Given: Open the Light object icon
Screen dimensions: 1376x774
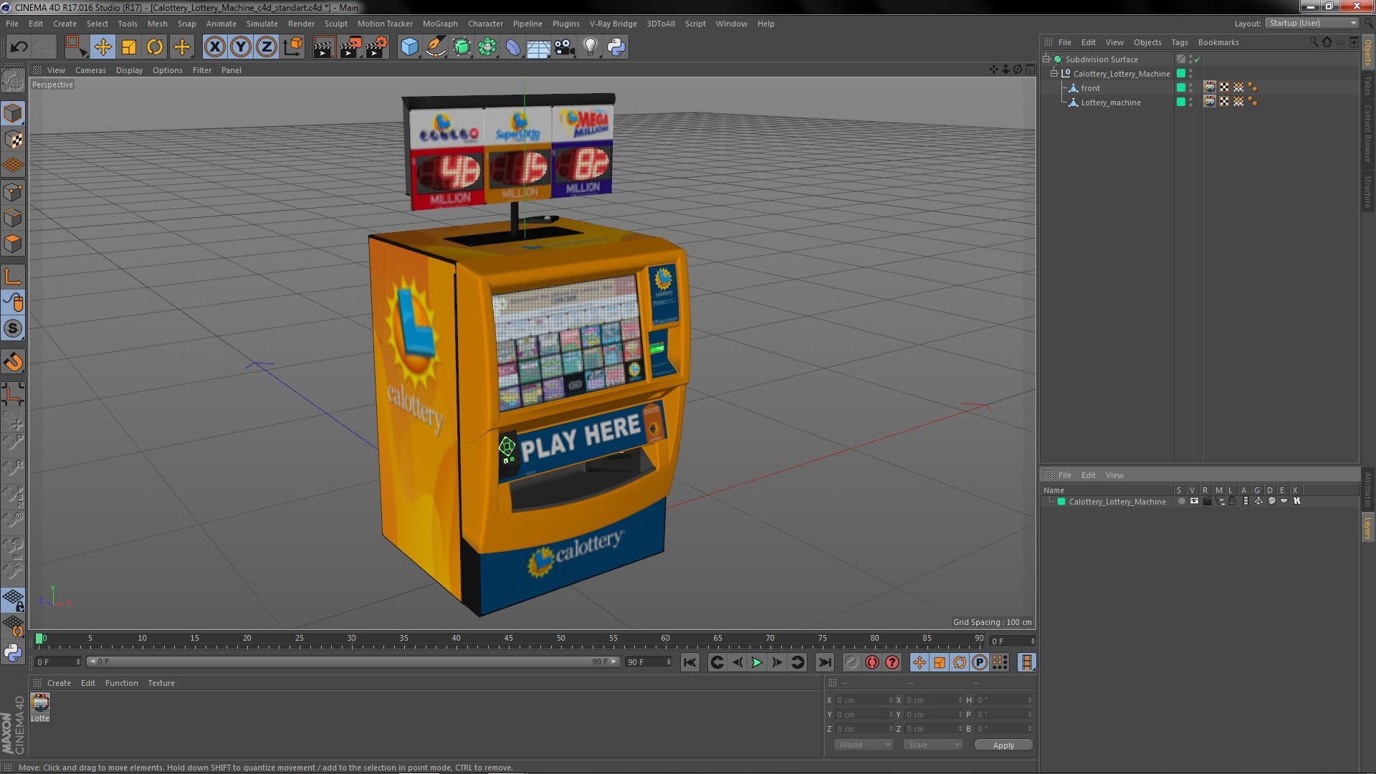Looking at the screenshot, I should [590, 47].
